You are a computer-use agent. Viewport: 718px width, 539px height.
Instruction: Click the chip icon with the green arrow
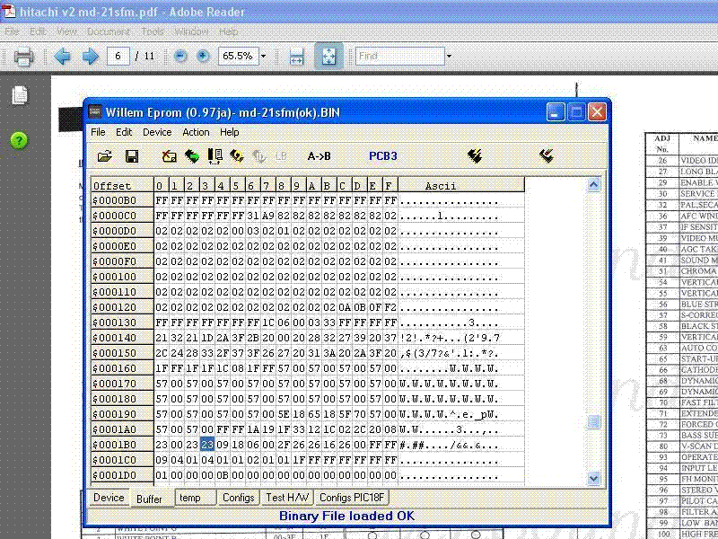point(192,156)
